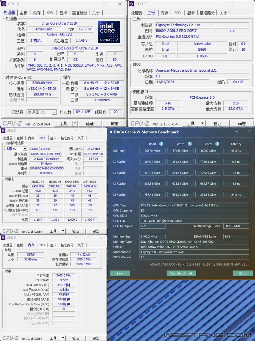Image resolution: width=255 pixels, height=341 pixels.
Task: Close the AIDA64 benchmark window with its X
Action: pos(249,131)
